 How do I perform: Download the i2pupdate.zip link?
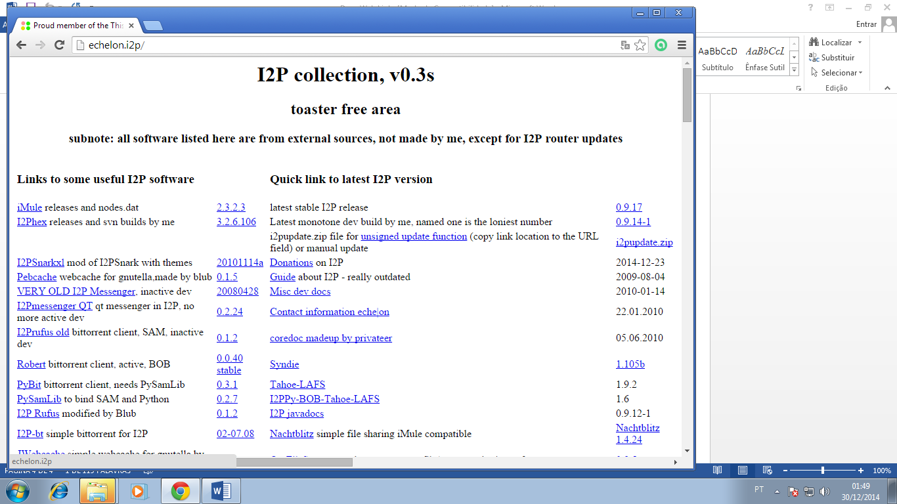click(x=644, y=242)
